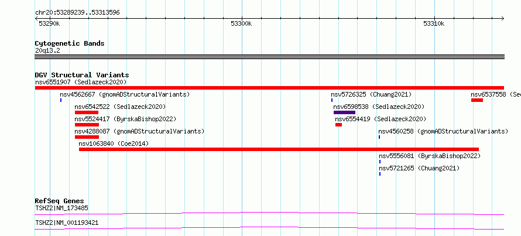The height and width of the screenshot is (236, 521).
Task: Open nsv5726325 (Chuang2021) variant label
Action: tap(371, 94)
